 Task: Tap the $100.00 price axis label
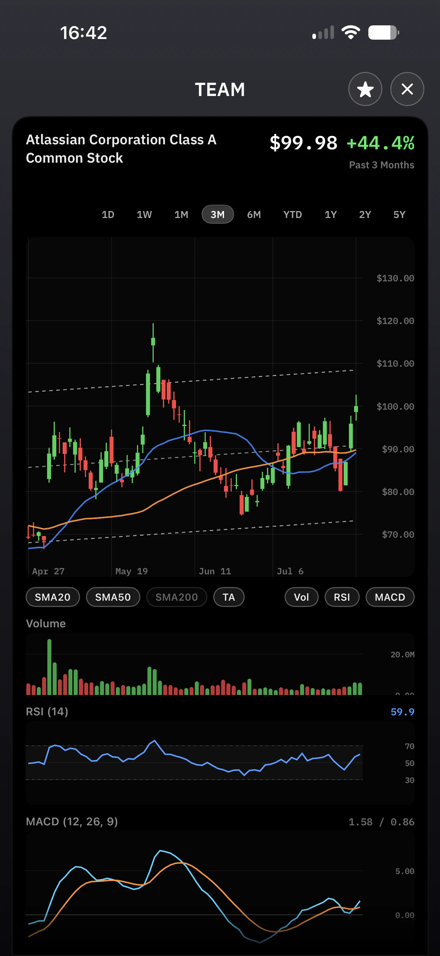point(395,406)
